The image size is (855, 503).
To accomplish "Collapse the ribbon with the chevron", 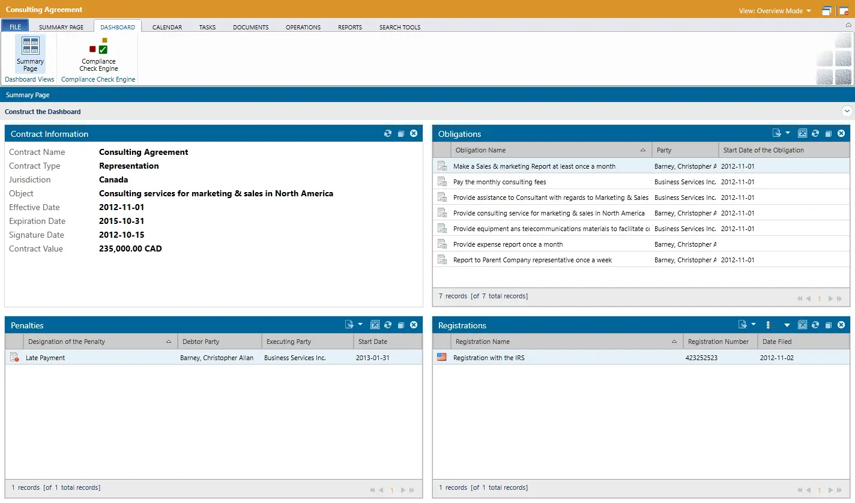I will click(848, 25).
